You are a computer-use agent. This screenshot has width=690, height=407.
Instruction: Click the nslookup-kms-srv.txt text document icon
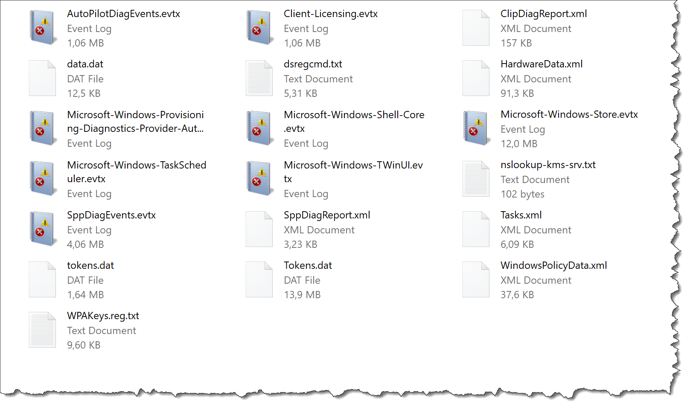pyautogui.click(x=475, y=178)
